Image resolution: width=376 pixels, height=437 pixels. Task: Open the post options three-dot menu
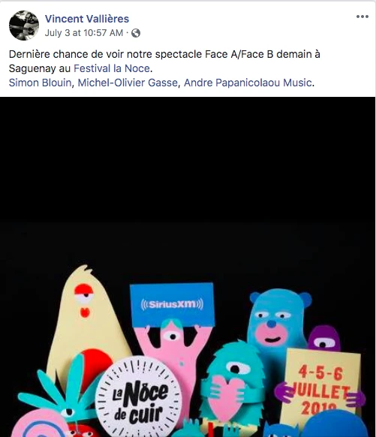click(362, 17)
